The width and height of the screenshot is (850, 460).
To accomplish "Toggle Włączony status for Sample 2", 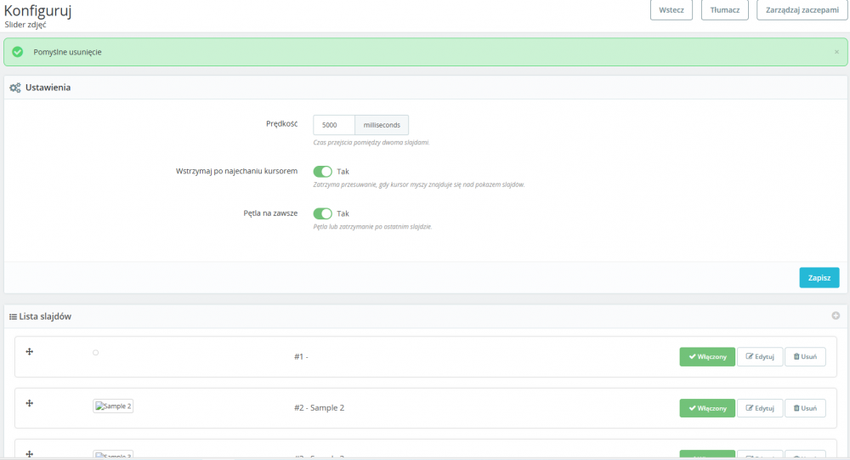I will coord(707,408).
